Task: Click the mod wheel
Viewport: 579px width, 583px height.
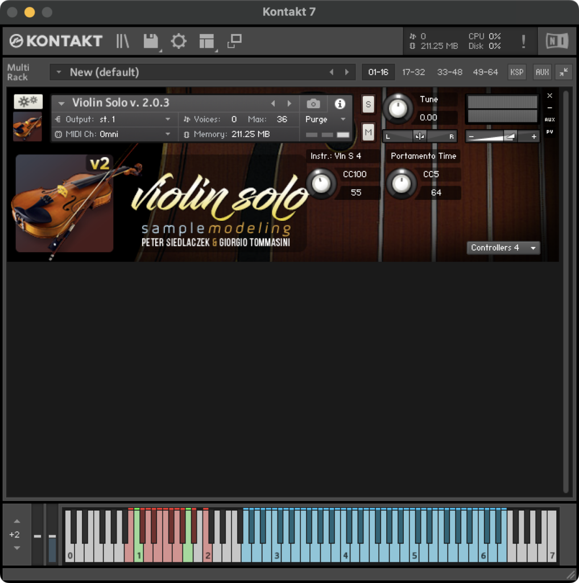Action: (x=52, y=536)
